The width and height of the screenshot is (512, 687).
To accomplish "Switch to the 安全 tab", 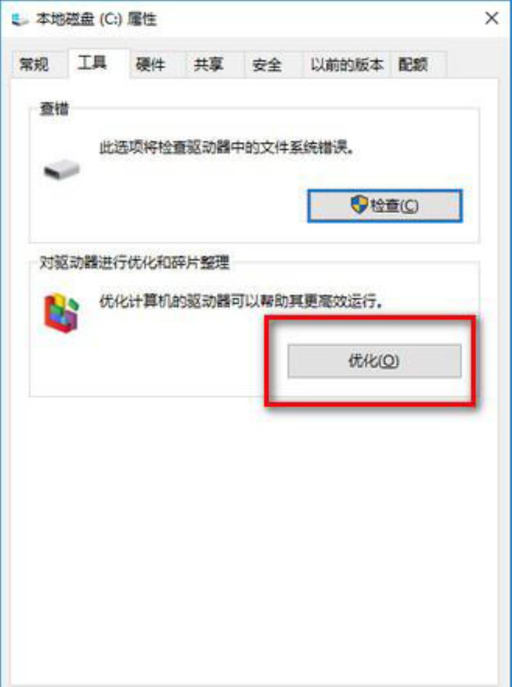I will click(266, 65).
